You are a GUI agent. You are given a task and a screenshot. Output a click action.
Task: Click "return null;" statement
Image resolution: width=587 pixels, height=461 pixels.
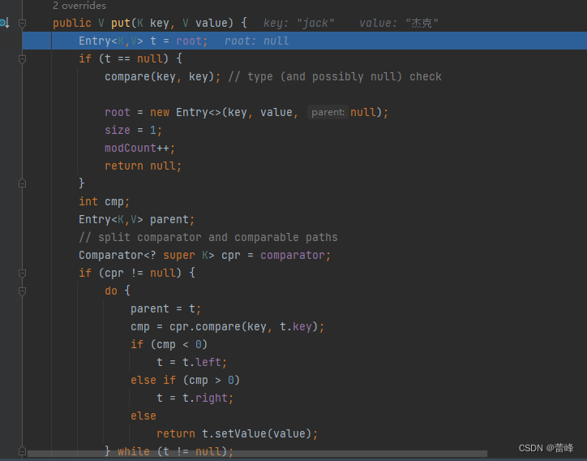tap(143, 166)
